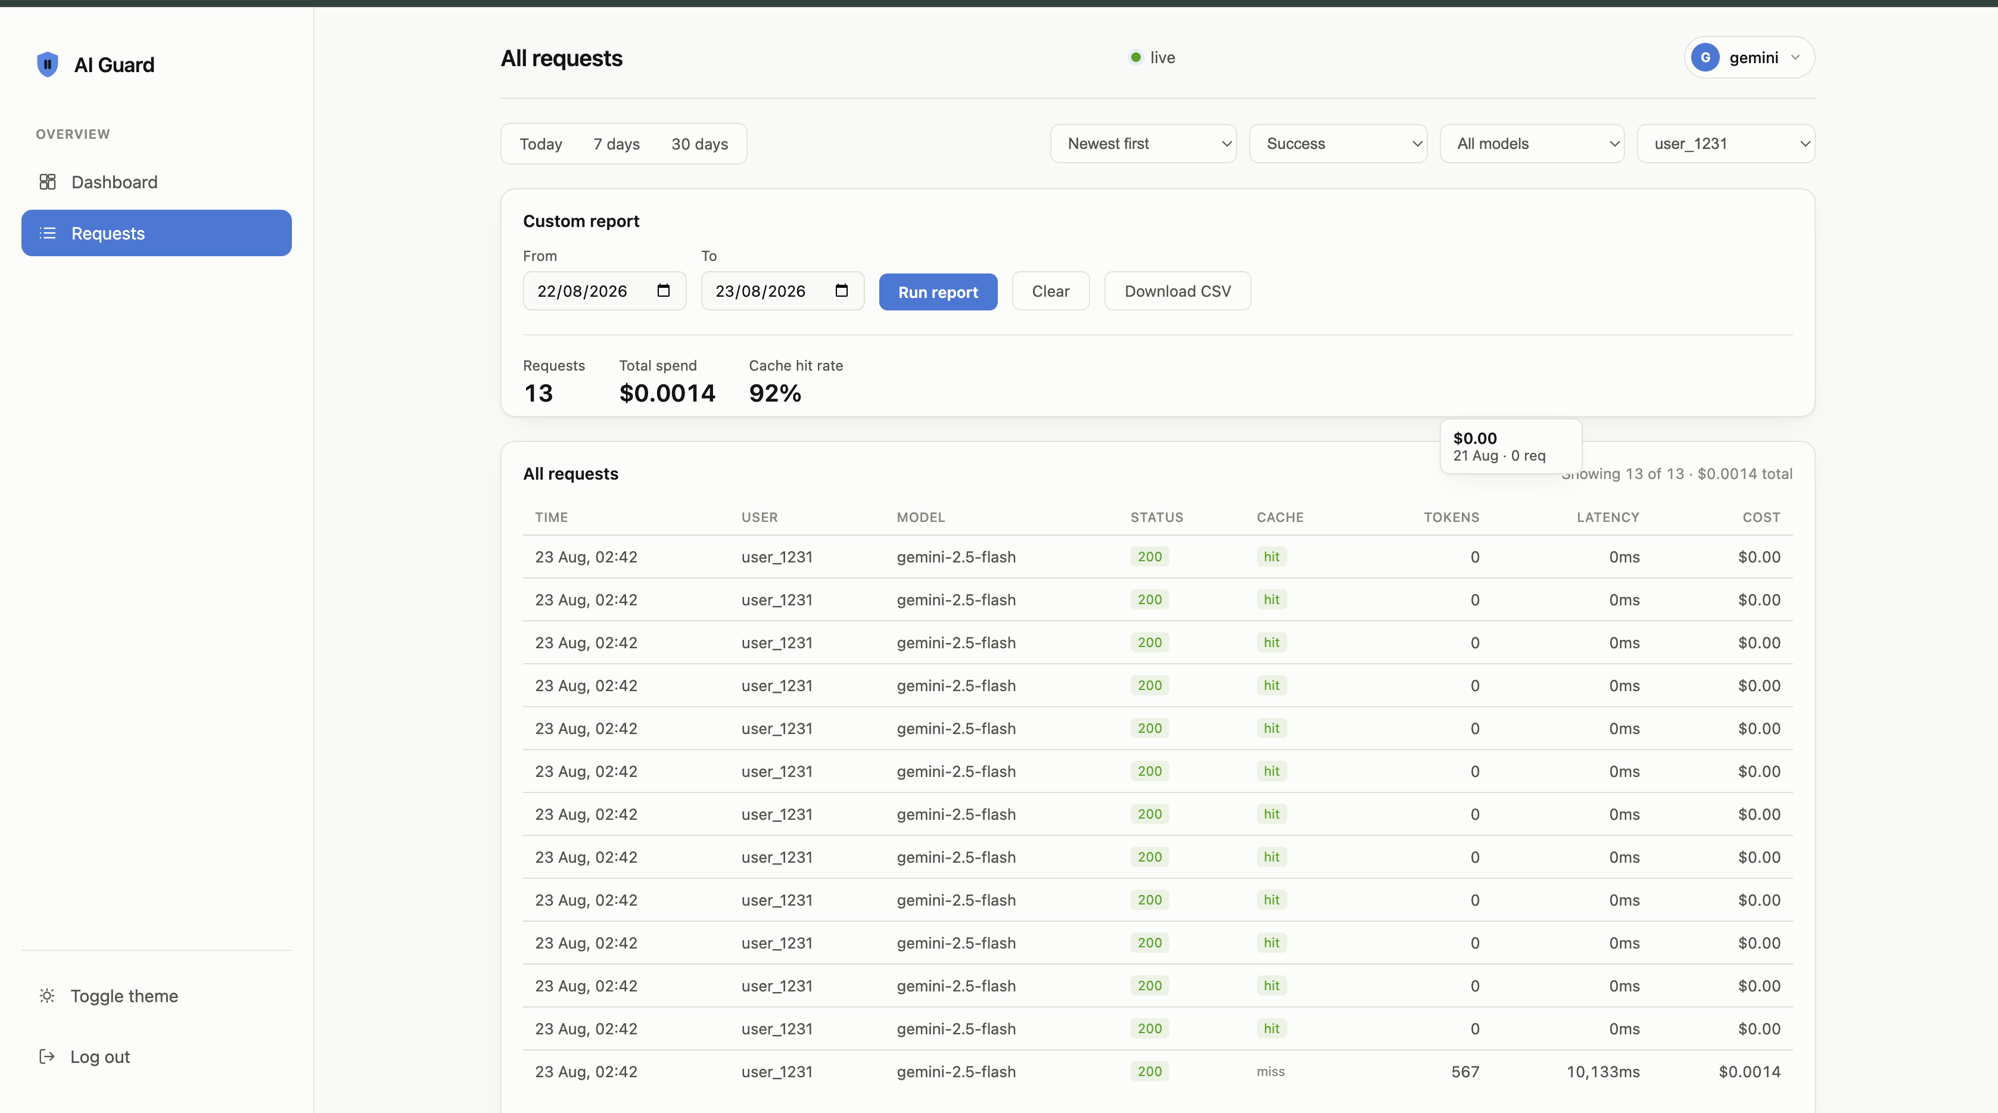Viewport: 1998px width, 1113px height.
Task: Click the Log out arrow icon
Action: pos(47,1056)
